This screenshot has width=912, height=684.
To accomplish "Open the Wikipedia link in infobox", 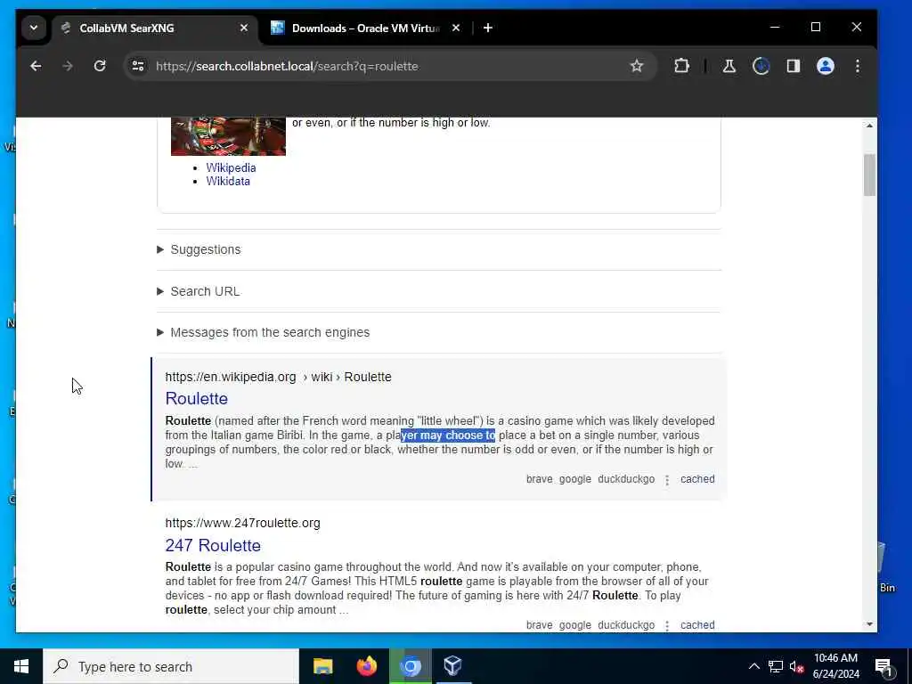I will (x=231, y=167).
